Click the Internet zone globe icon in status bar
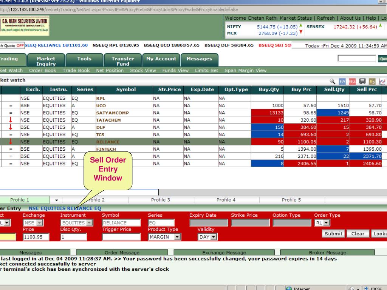The image size is (387, 290). click(288, 288)
